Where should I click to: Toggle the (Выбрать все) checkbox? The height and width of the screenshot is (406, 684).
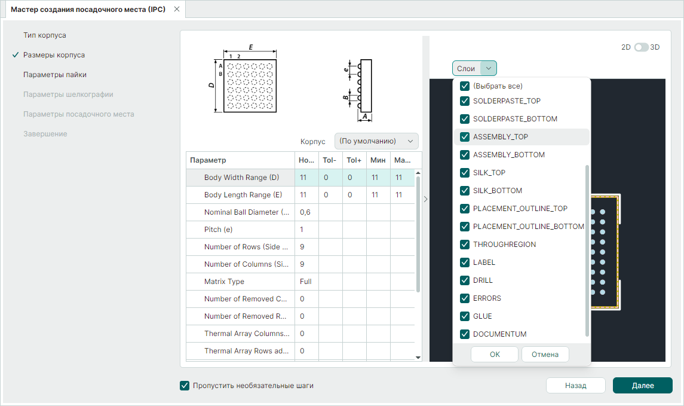coord(464,86)
